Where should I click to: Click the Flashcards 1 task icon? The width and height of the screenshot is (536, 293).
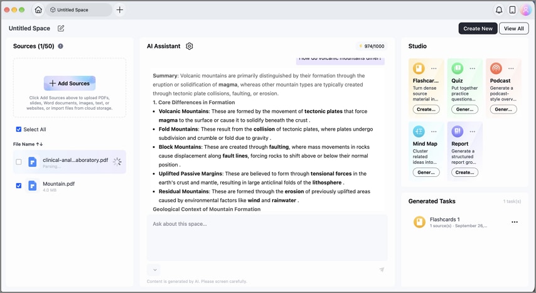tap(419, 222)
